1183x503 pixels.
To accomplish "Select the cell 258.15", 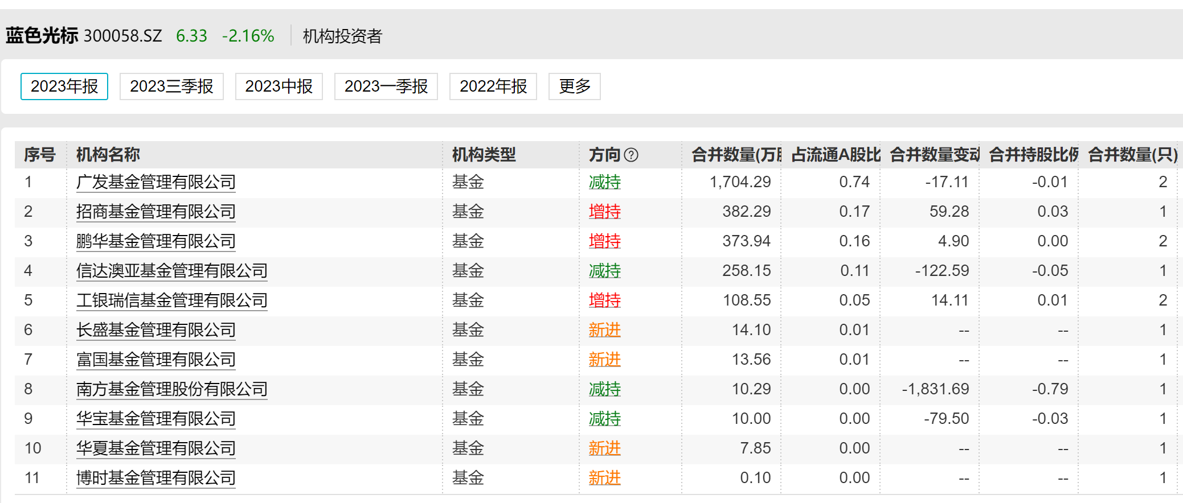I will pos(746,271).
